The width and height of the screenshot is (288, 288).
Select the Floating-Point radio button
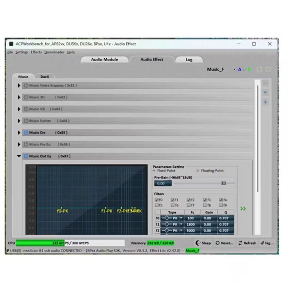[x=198, y=171]
